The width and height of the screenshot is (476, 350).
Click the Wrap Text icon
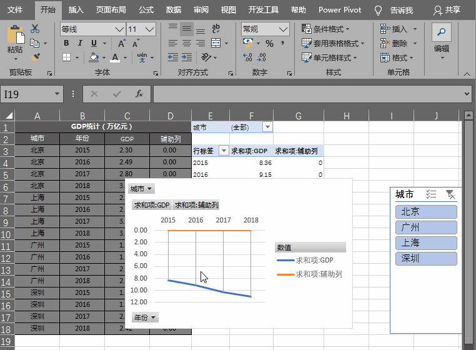216,29
